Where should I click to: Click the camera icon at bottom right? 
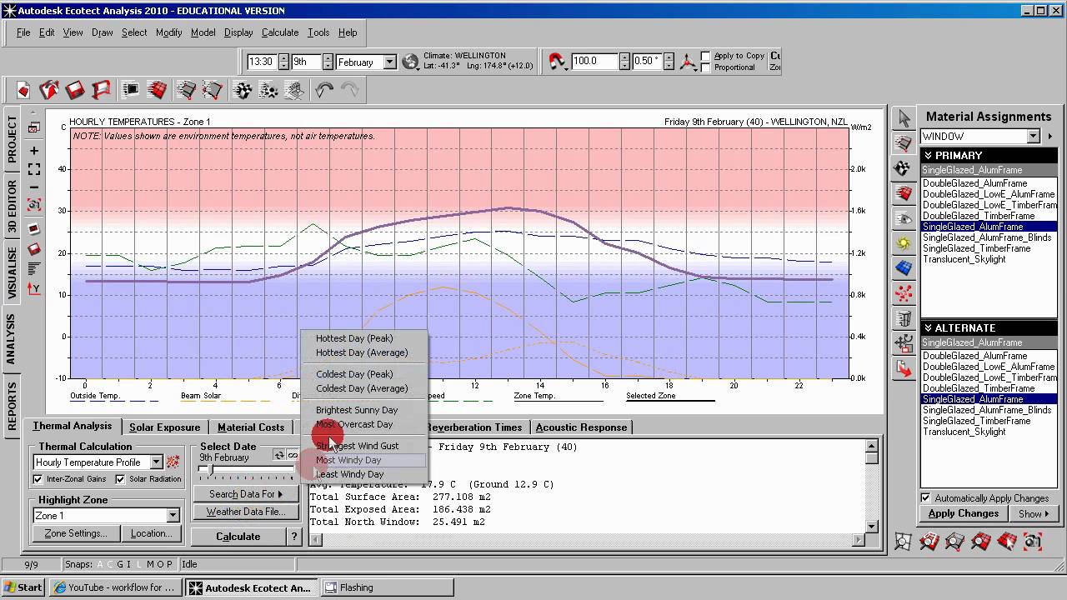pos(1033,542)
